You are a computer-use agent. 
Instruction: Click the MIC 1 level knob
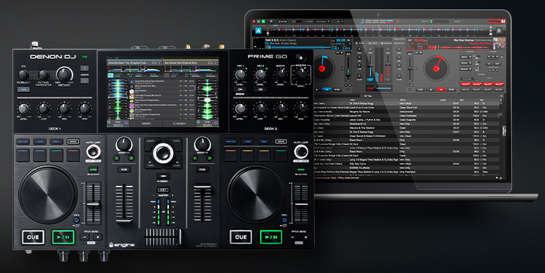[240, 74]
